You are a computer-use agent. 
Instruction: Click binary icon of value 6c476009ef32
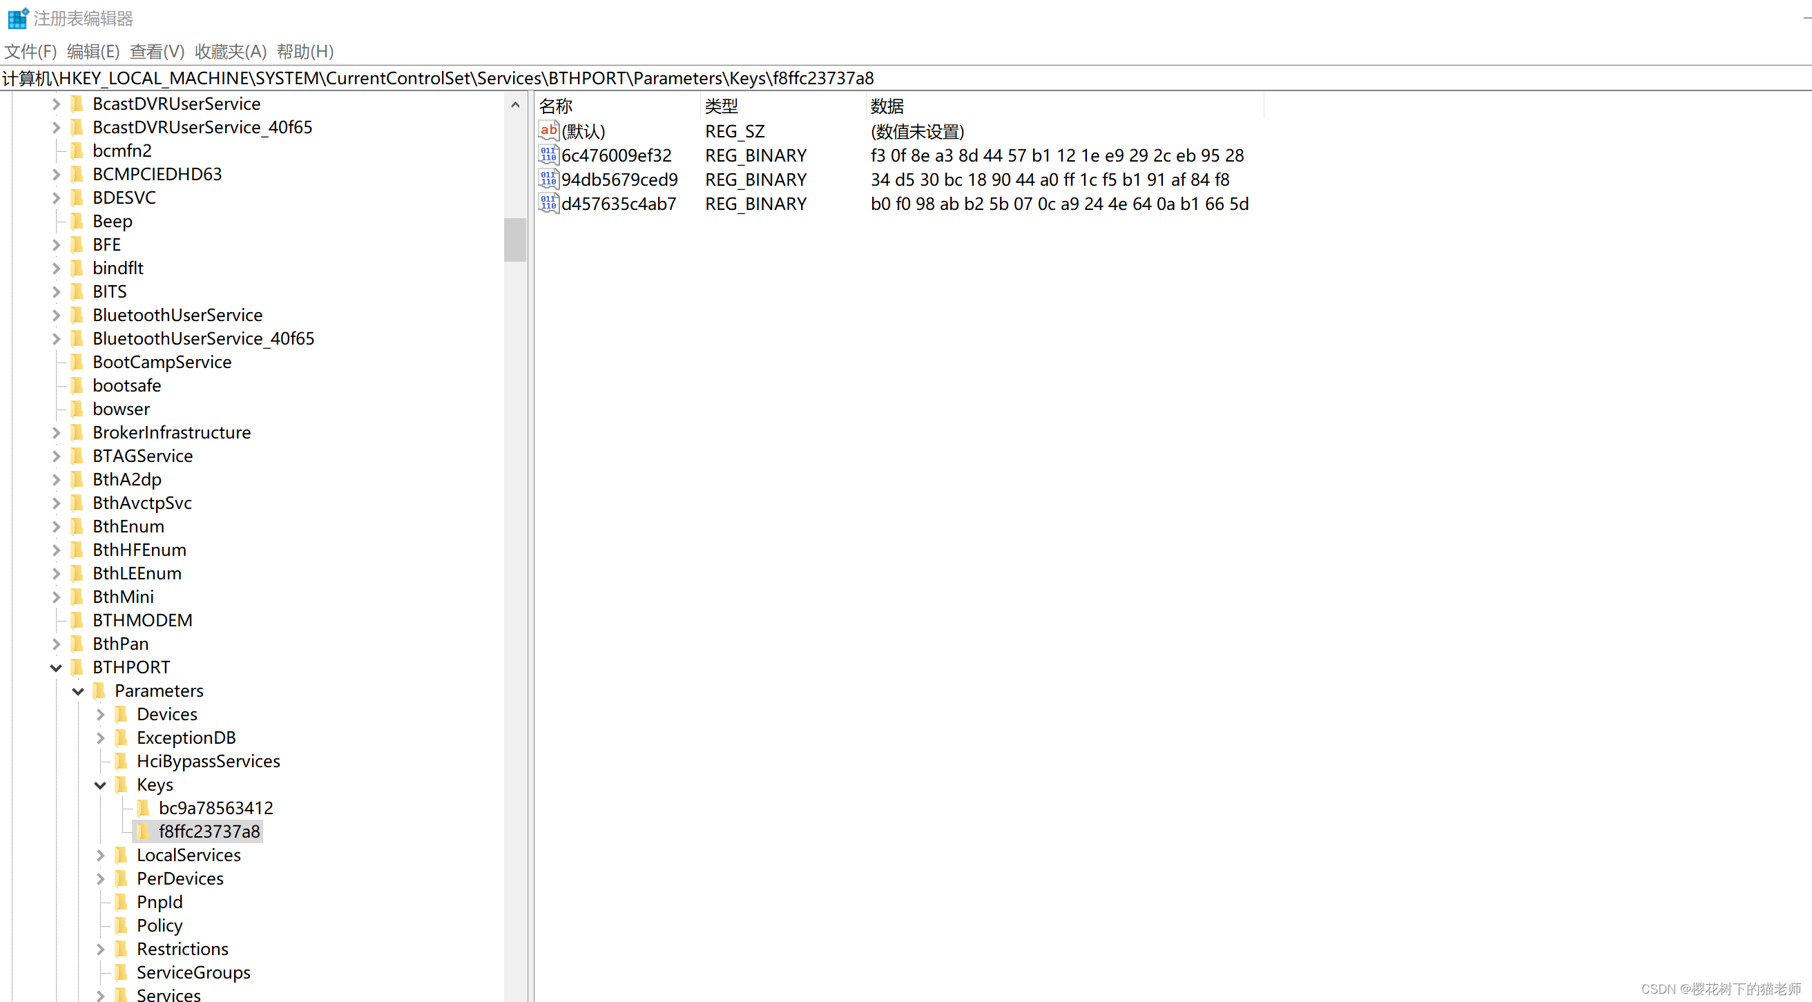548,155
